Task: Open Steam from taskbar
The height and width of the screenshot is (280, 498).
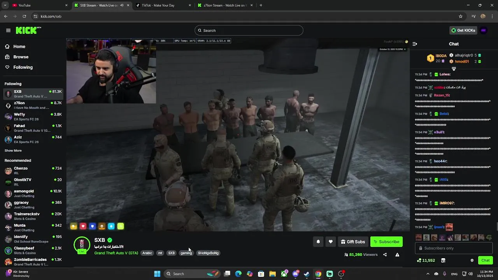Action: (x=307, y=274)
